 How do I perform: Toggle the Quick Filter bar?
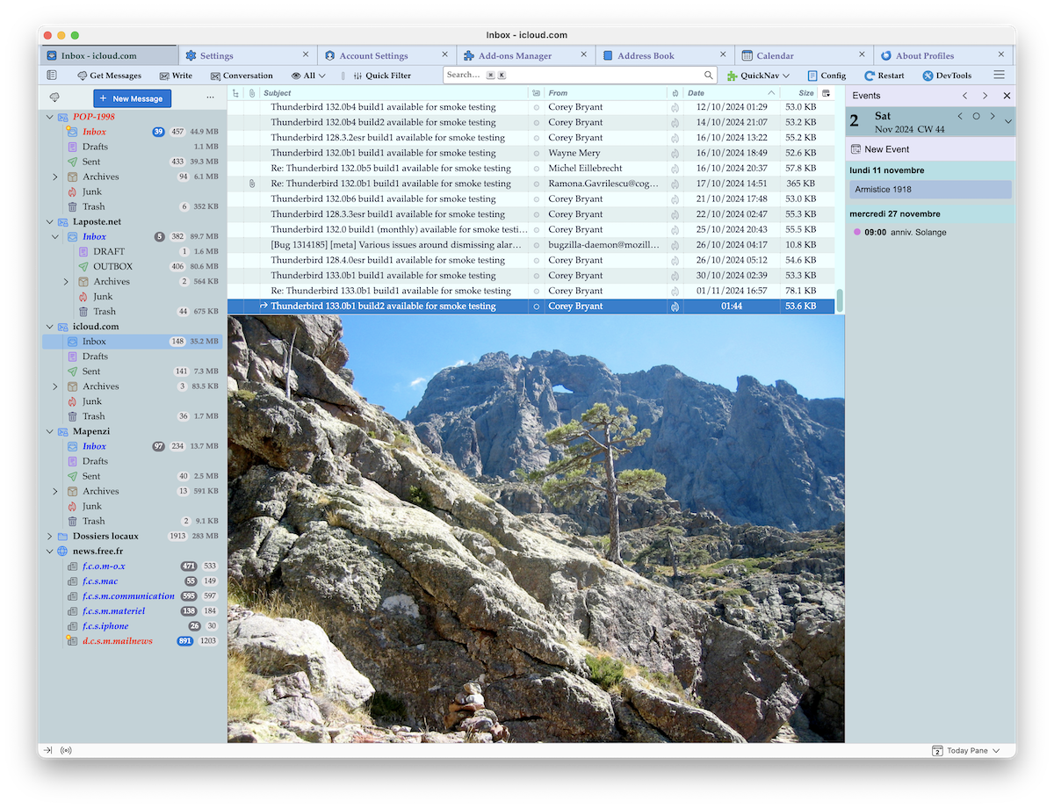381,76
